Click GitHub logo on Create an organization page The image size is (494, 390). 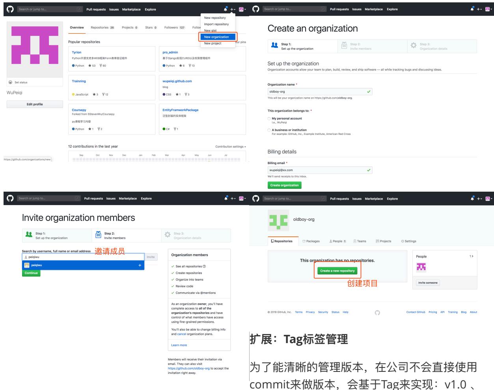[255, 9]
